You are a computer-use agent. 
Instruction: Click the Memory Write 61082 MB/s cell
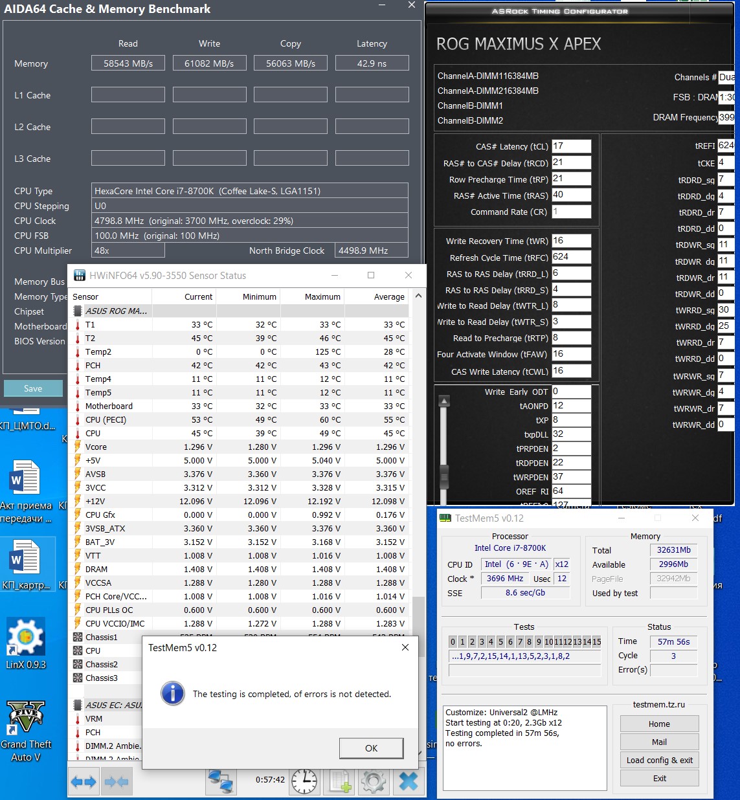tap(209, 63)
